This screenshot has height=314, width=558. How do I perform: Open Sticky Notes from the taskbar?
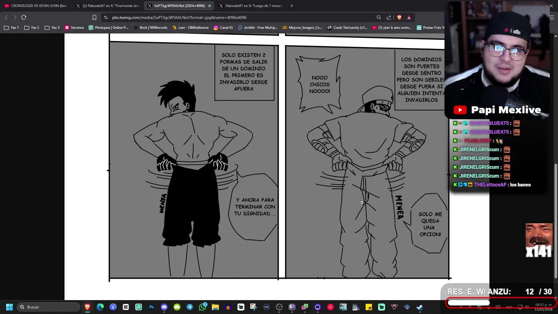[368, 307]
